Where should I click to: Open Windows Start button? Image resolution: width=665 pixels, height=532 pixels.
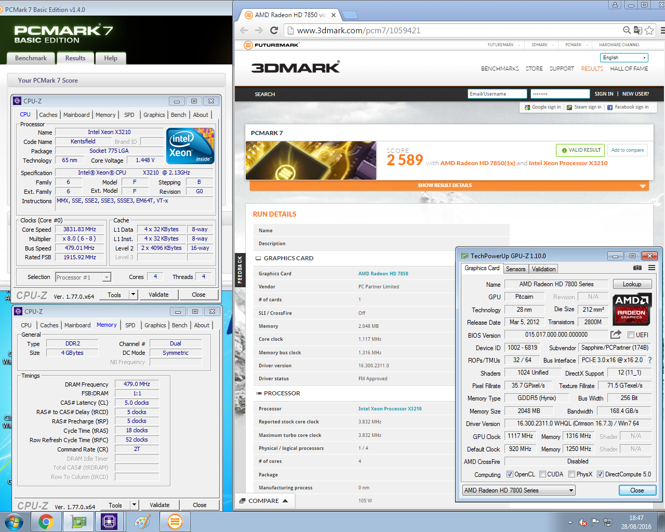14,522
